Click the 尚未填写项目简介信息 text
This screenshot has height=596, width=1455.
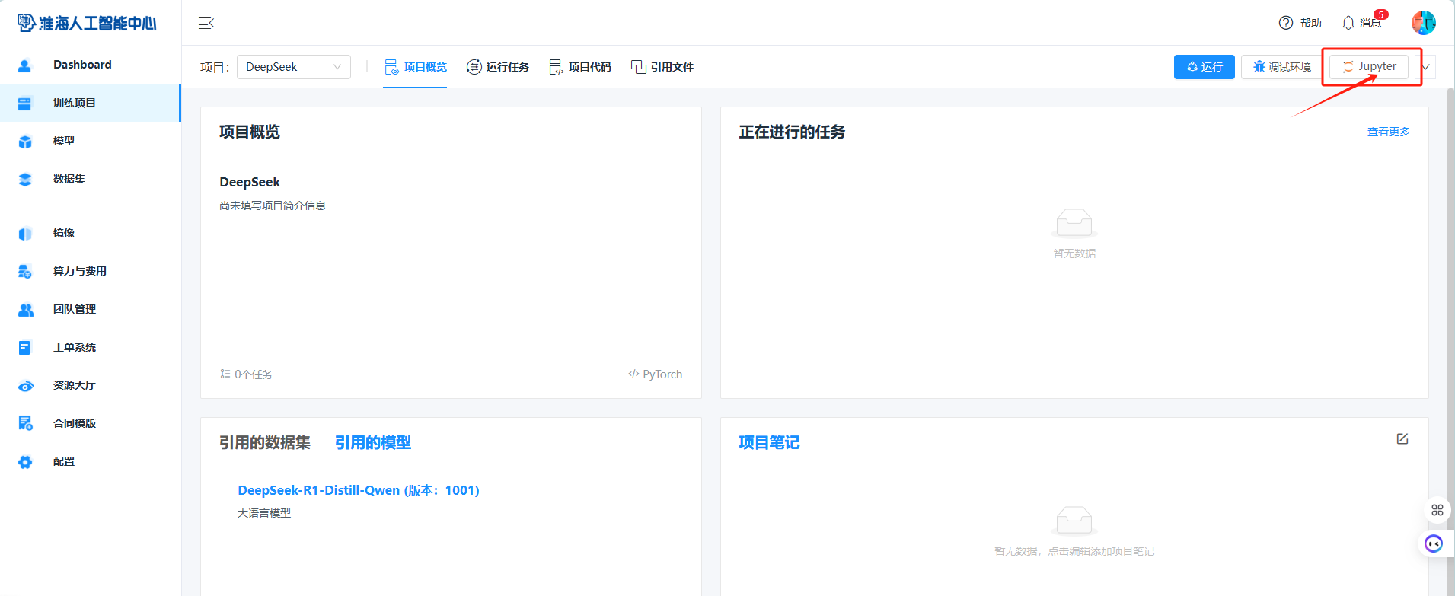(x=273, y=206)
